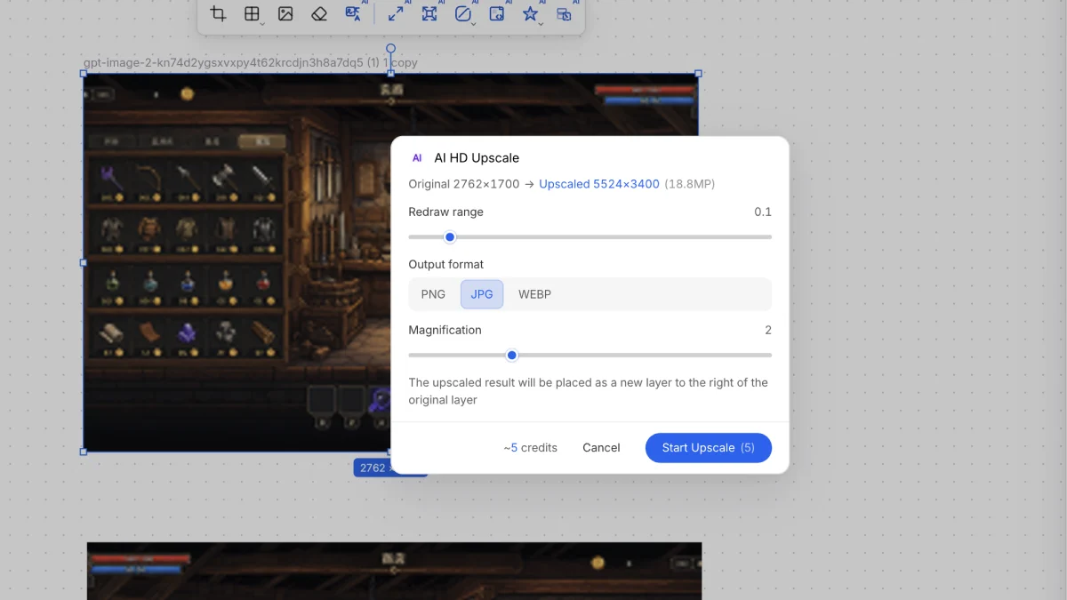This screenshot has width=1067, height=600.
Task: Open the grid split tool
Action: click(252, 13)
